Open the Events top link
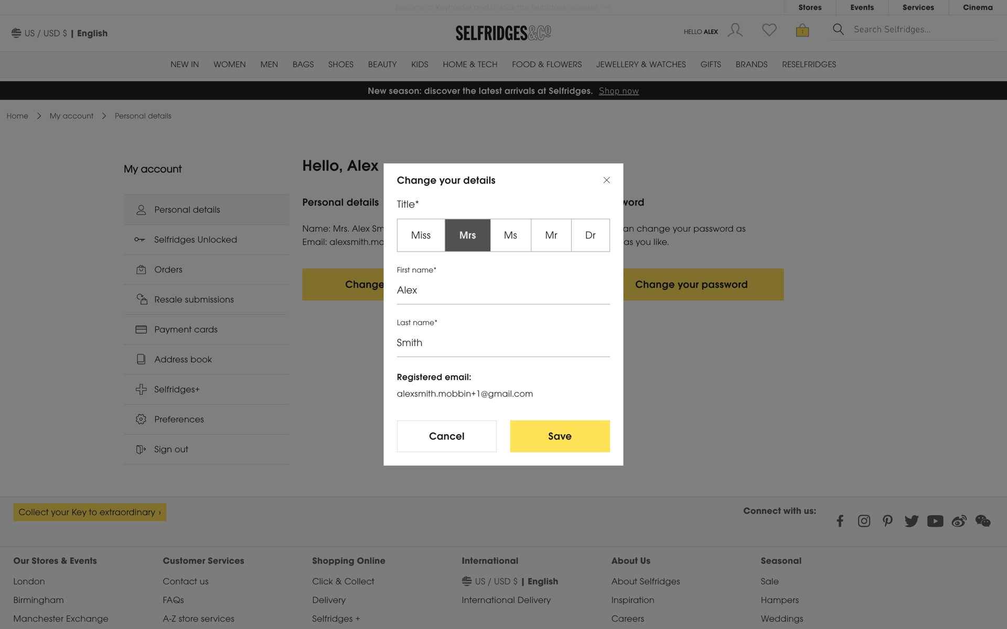Viewport: 1007px width, 629px height. [862, 7]
